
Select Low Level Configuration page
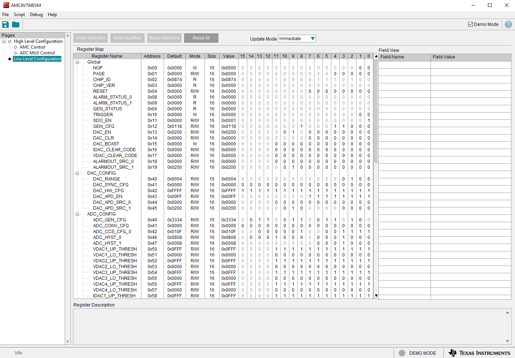click(37, 59)
